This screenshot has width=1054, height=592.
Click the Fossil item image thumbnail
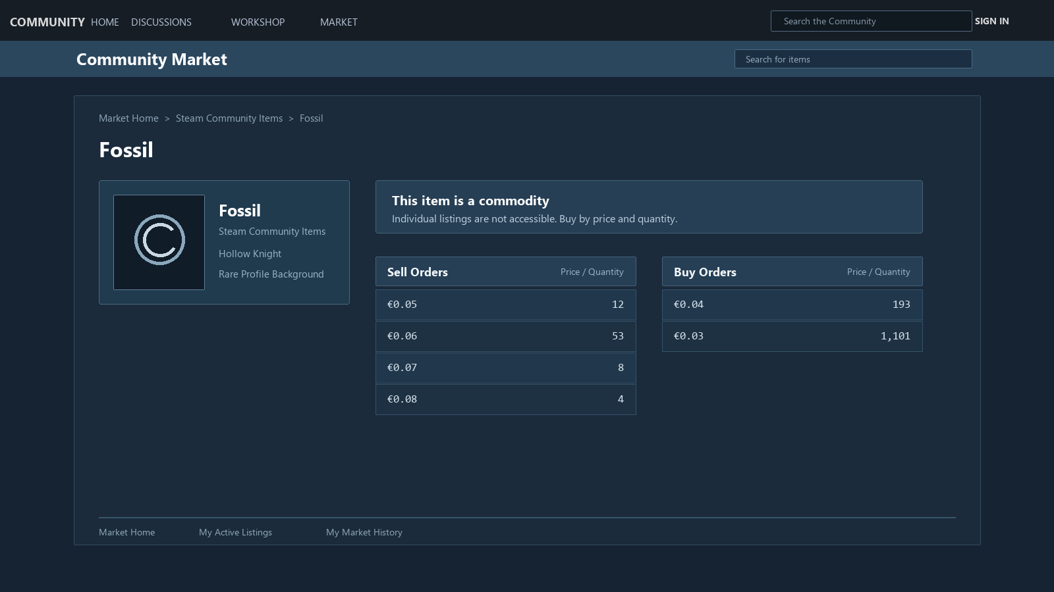pos(159,242)
